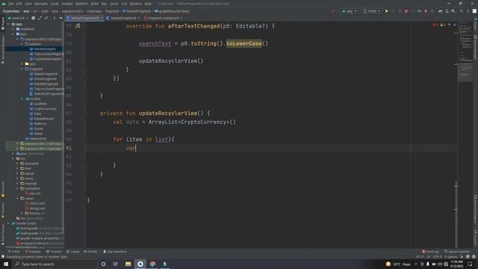Toggle the Logcat tool window
478x269 pixels.
(72, 252)
